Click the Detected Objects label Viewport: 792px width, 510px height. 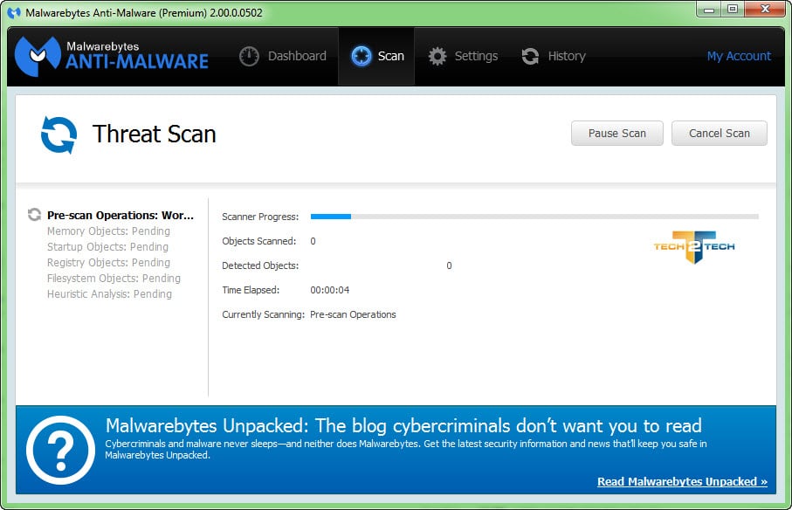click(x=260, y=265)
